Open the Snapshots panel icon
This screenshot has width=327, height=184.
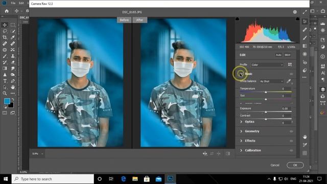[305, 71]
